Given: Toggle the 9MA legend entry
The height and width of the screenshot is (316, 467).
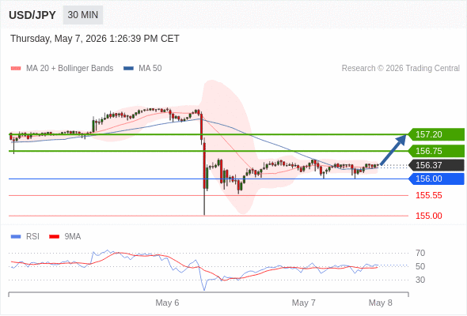Looking at the screenshot, I should point(65,237).
